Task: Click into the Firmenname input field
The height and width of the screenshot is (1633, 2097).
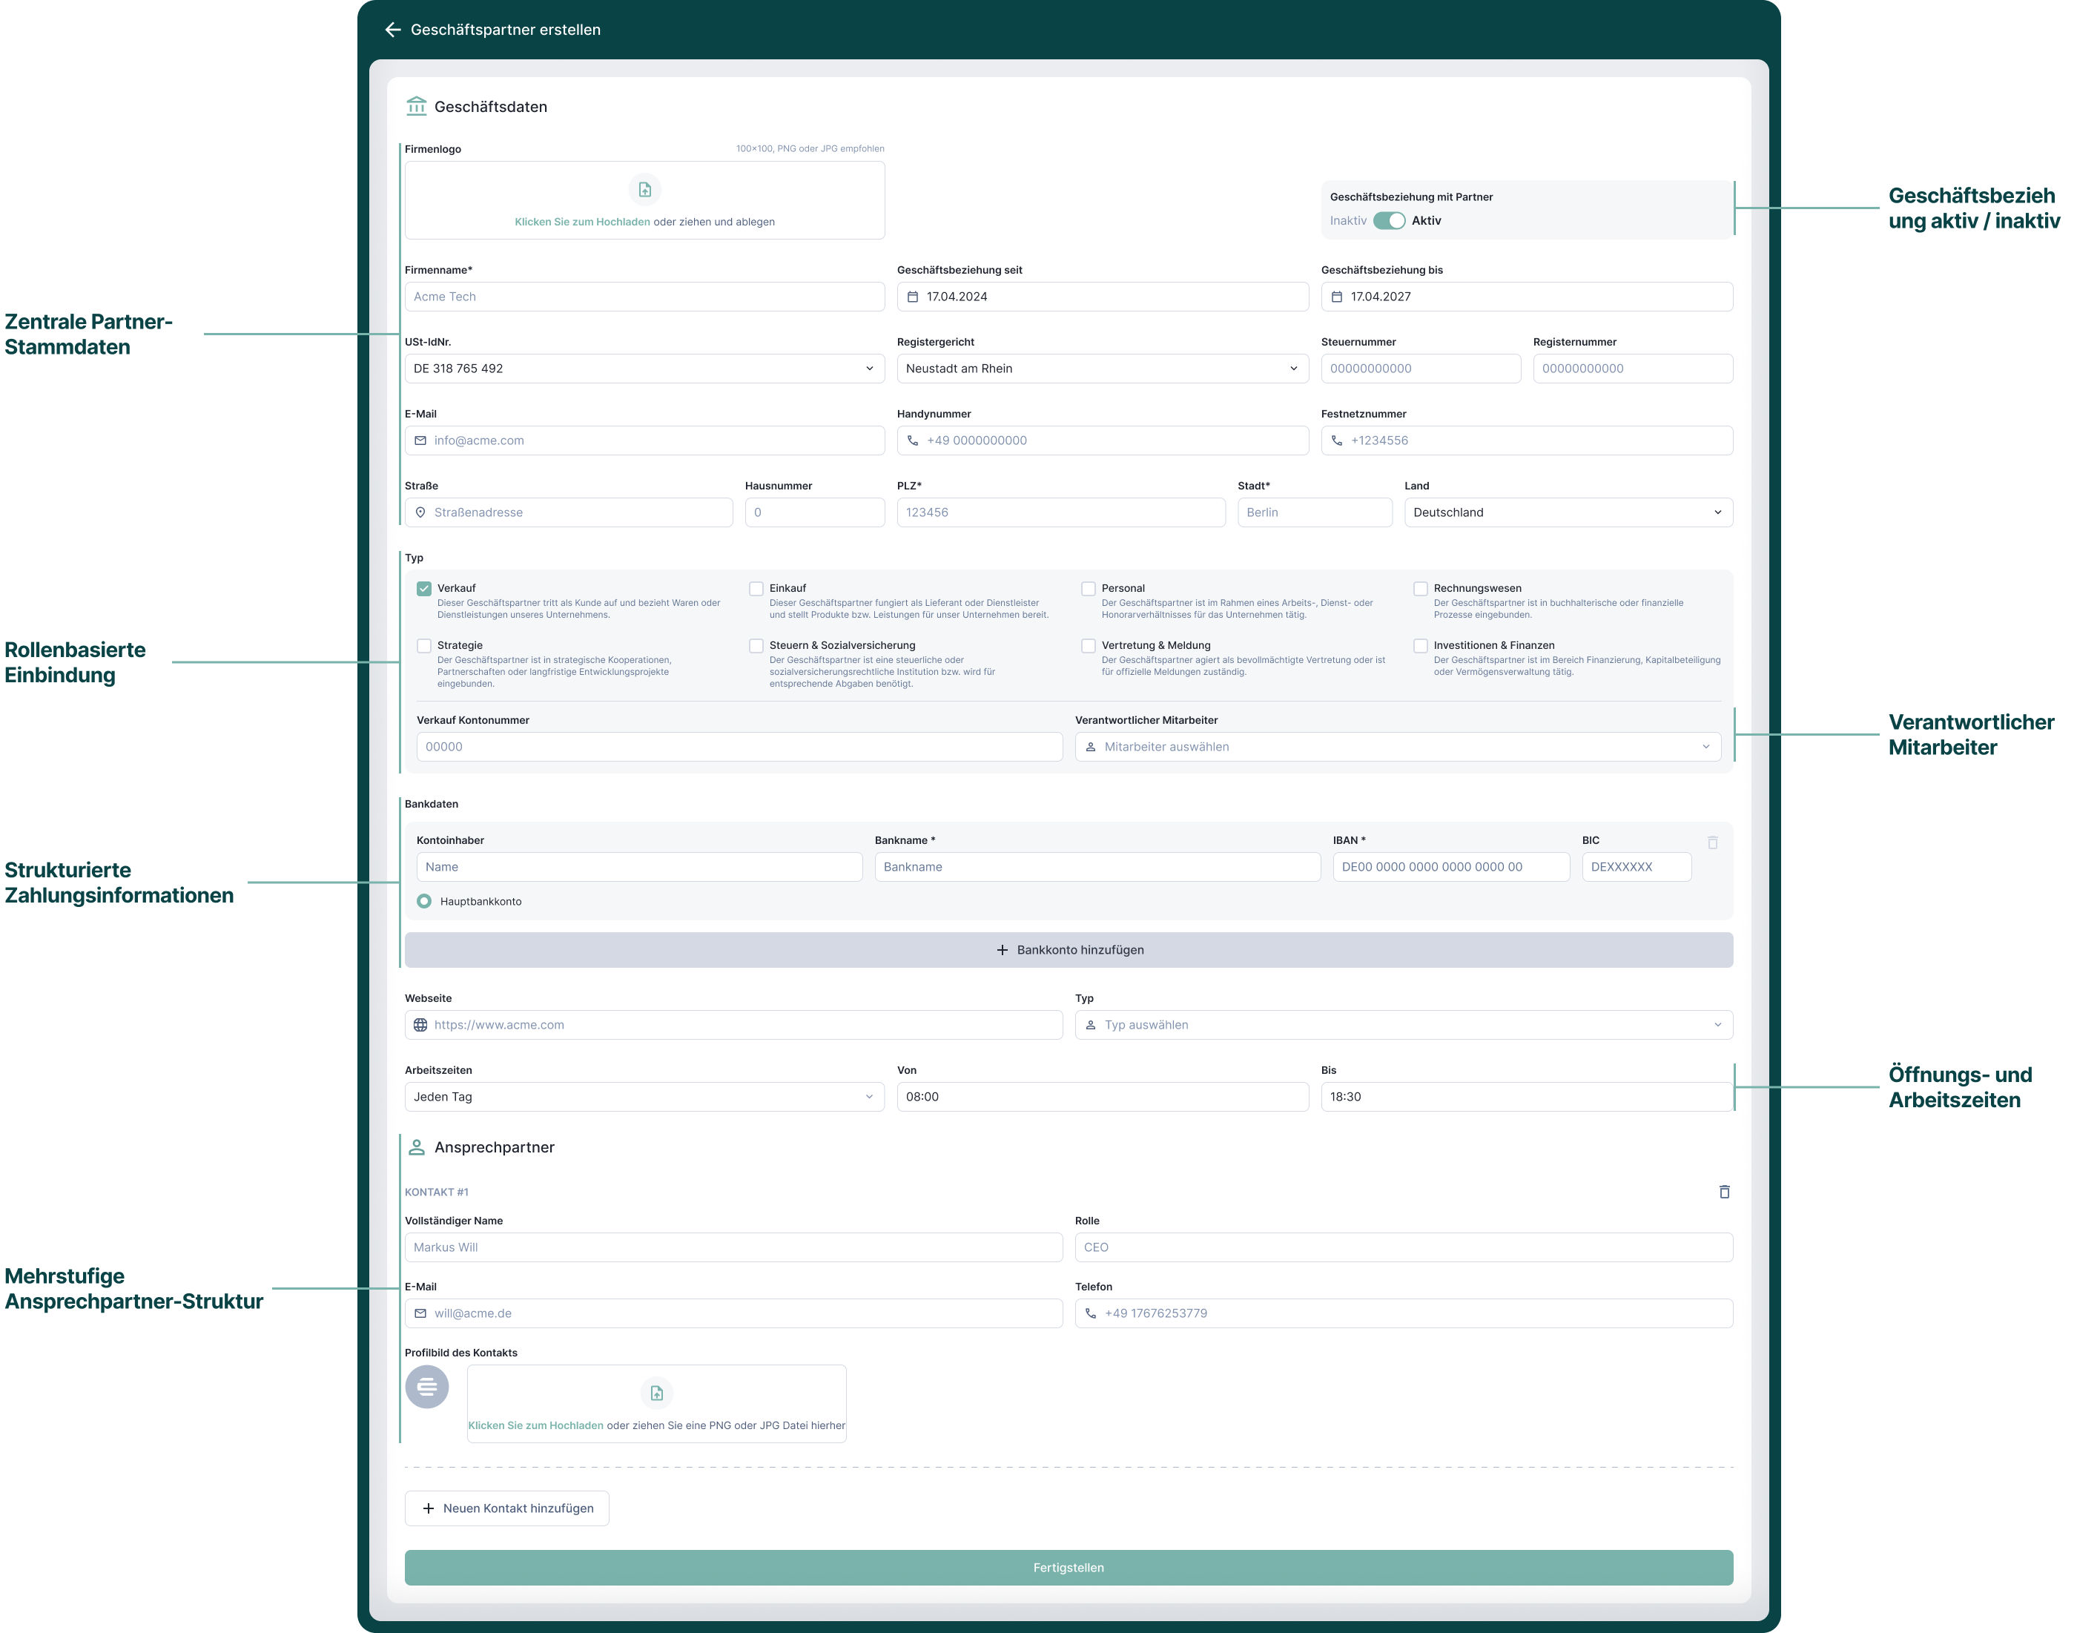Action: [x=644, y=297]
